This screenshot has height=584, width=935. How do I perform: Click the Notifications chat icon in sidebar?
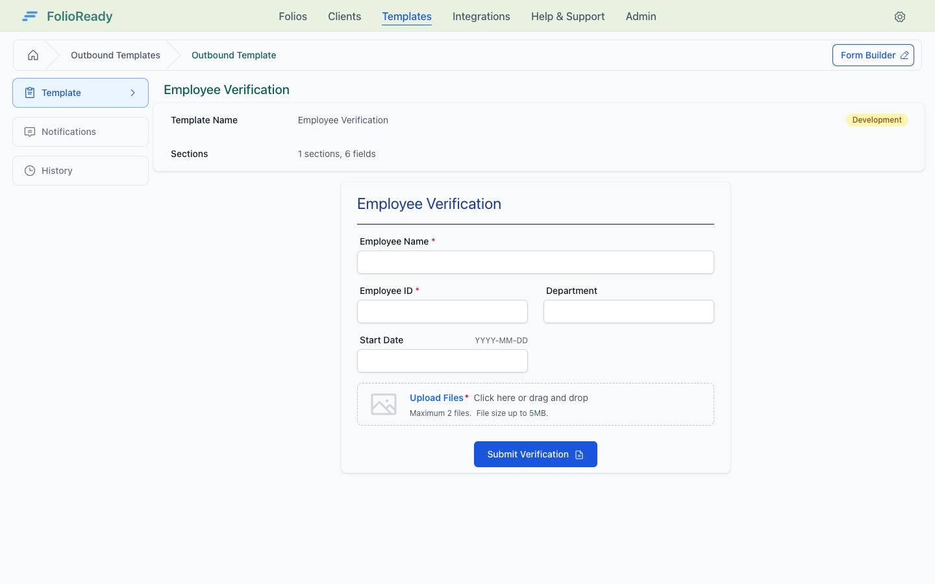pyautogui.click(x=30, y=132)
